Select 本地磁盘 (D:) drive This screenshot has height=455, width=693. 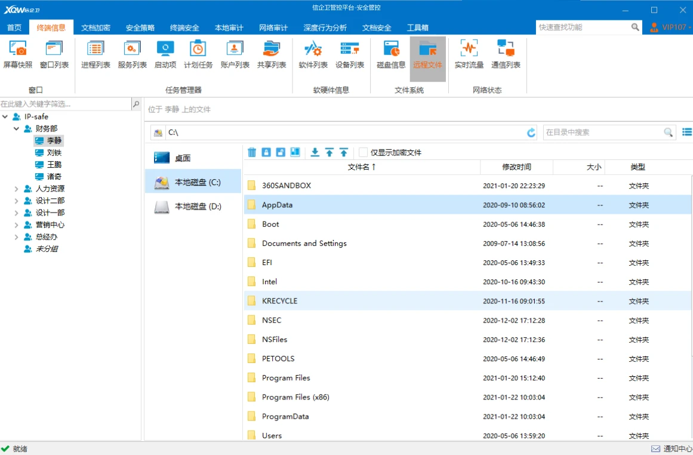[193, 206]
